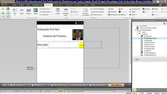
Task: Switch to WIN_Menu document tab
Action: [x=38, y=85]
